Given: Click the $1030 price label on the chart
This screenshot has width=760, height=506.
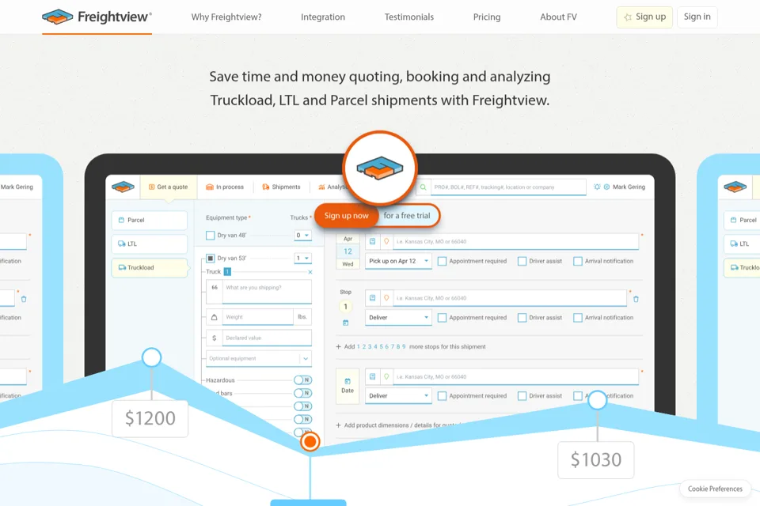Looking at the screenshot, I should [595, 460].
